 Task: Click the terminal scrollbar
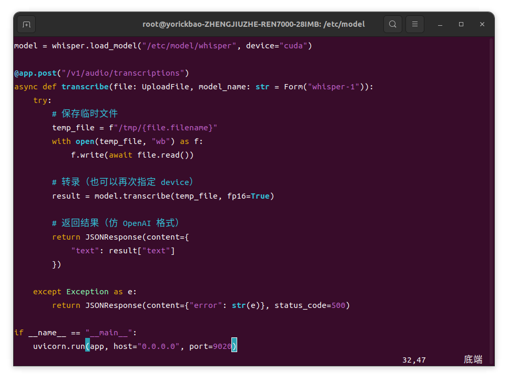[x=492, y=201]
